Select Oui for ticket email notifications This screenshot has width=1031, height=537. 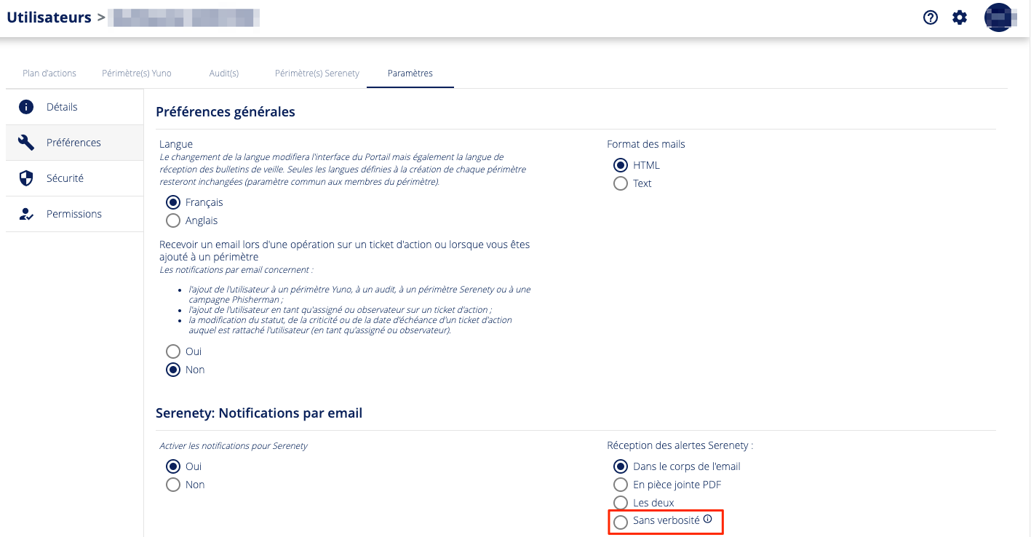pyautogui.click(x=173, y=351)
